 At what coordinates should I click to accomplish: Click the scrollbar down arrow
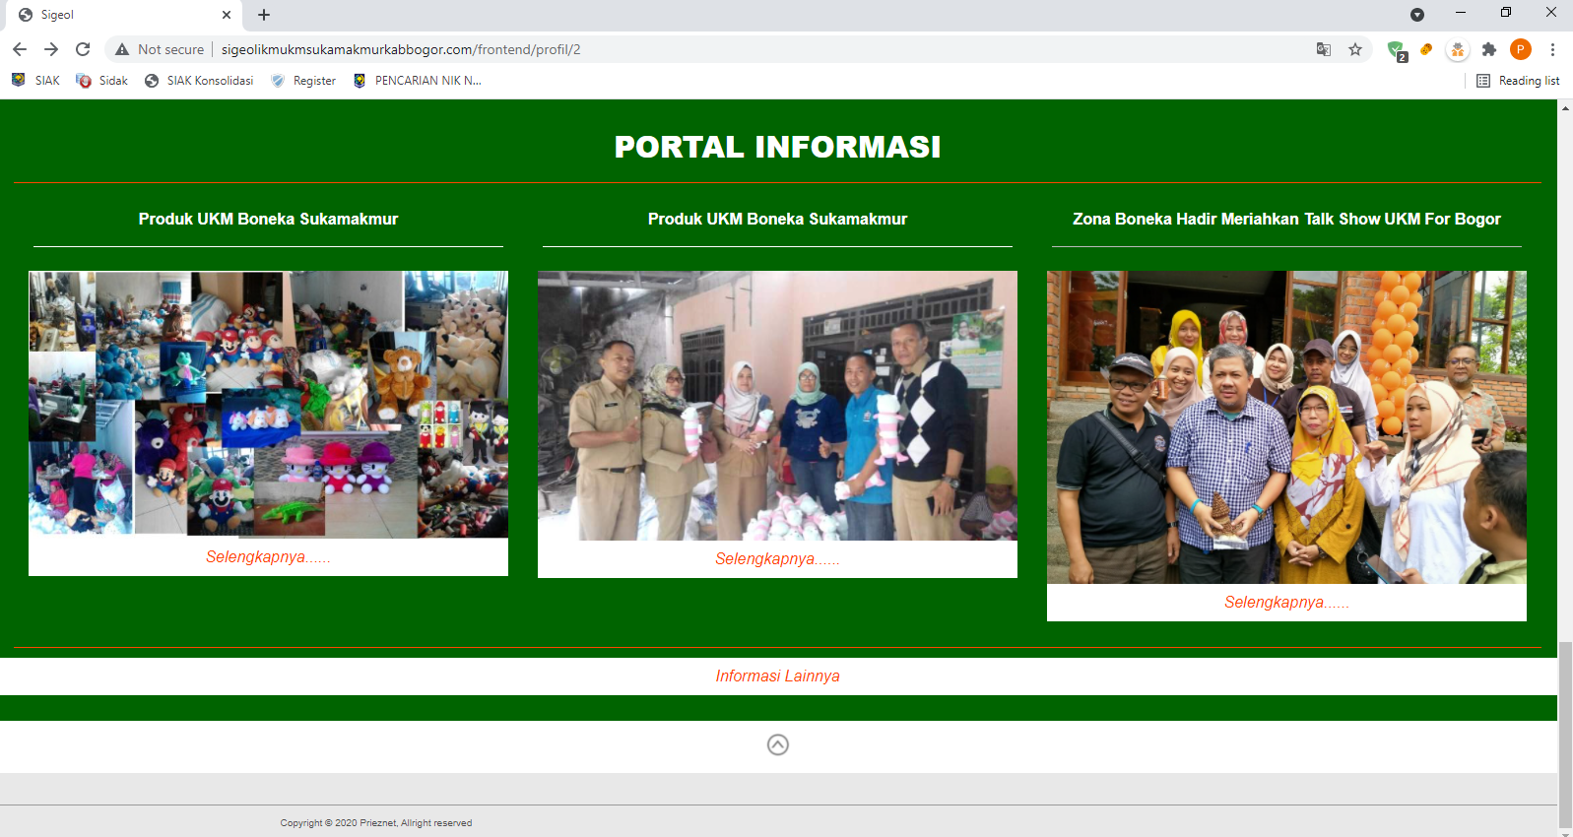[1565, 832]
